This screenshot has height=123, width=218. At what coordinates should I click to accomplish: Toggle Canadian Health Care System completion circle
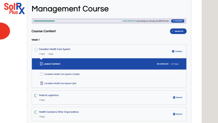coord(36,50)
